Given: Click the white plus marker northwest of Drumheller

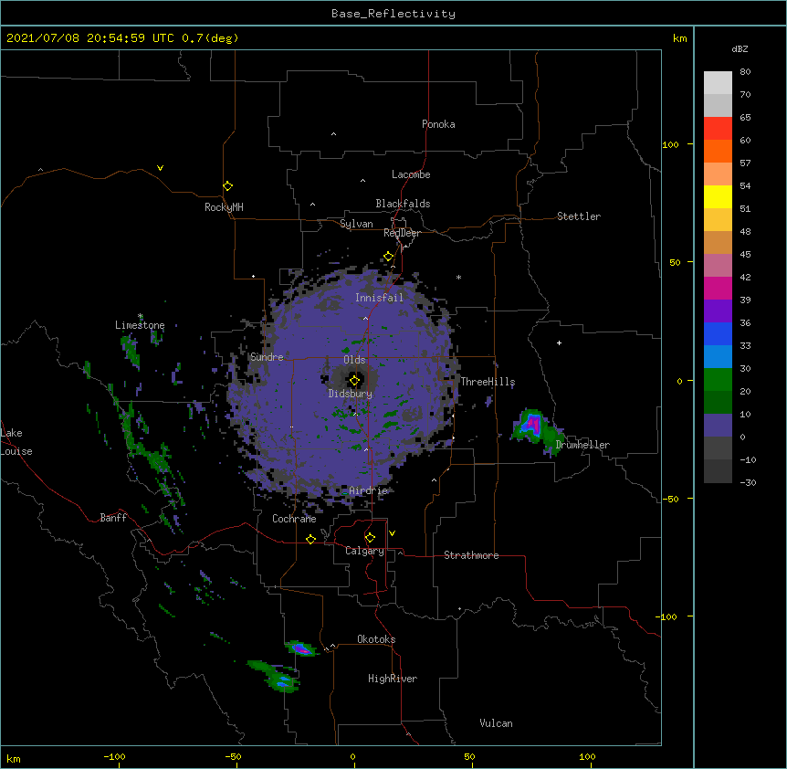Looking at the screenshot, I should click(559, 342).
